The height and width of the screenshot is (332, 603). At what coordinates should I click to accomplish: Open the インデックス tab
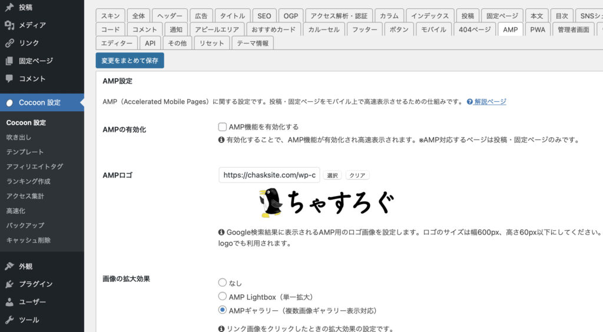pos(430,16)
